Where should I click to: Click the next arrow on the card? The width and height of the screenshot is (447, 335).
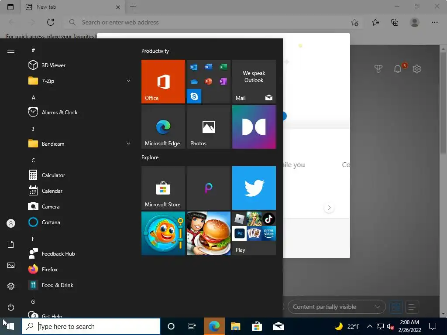click(x=329, y=208)
